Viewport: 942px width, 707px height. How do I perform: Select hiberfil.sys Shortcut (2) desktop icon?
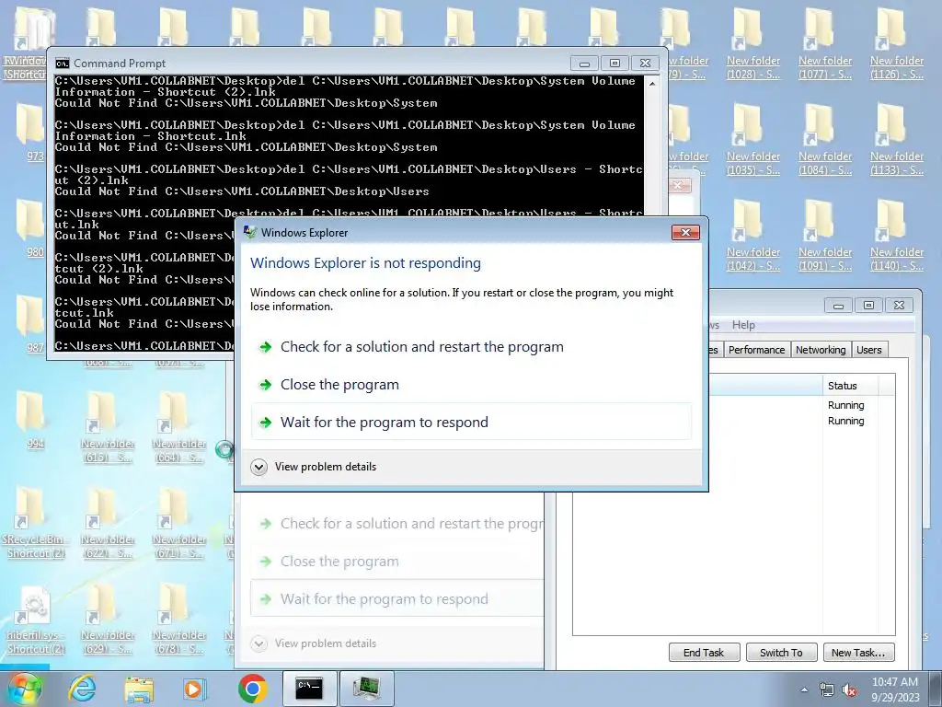35,620
